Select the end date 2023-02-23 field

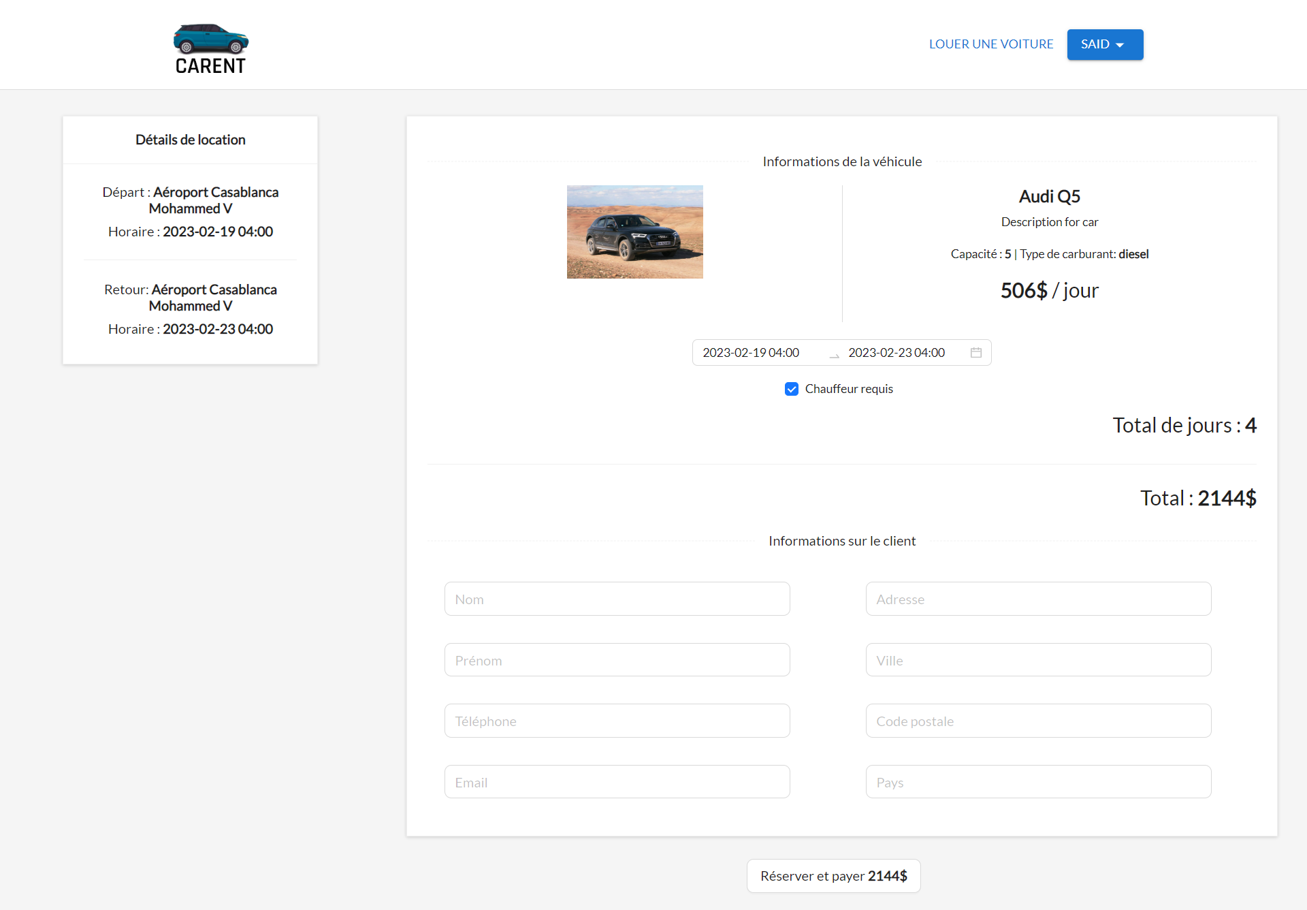[897, 353]
